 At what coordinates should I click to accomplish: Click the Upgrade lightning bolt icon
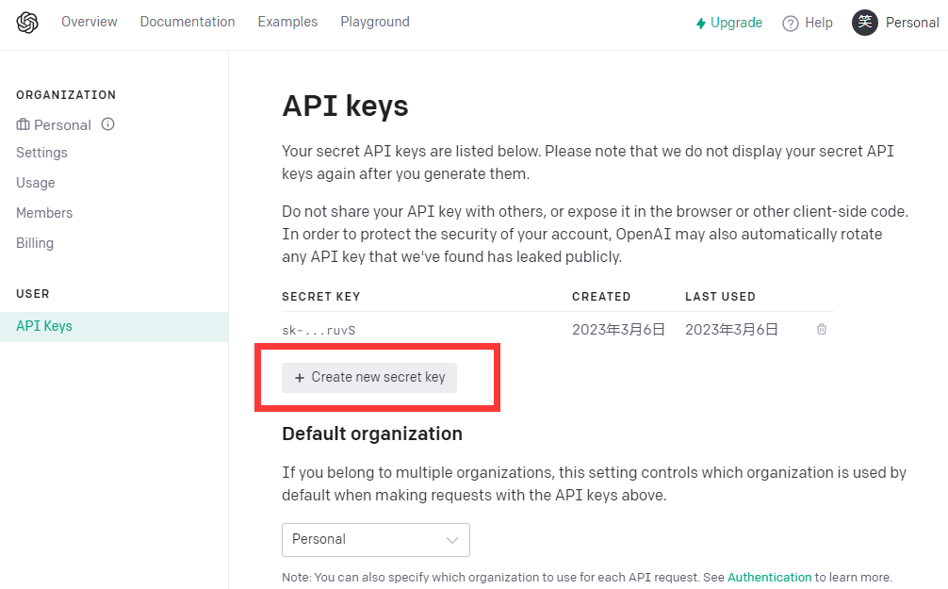[701, 24]
